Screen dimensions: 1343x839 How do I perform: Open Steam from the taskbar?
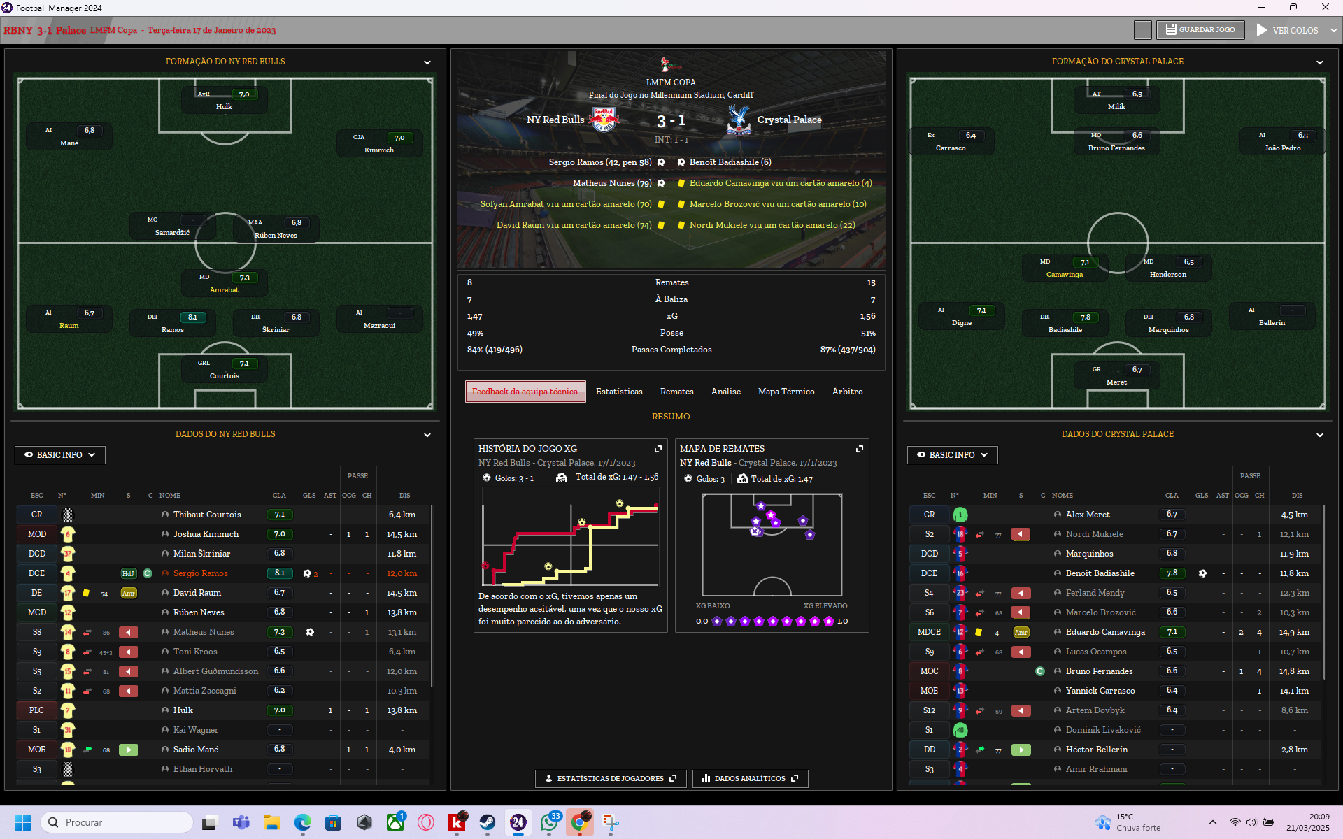(x=488, y=822)
